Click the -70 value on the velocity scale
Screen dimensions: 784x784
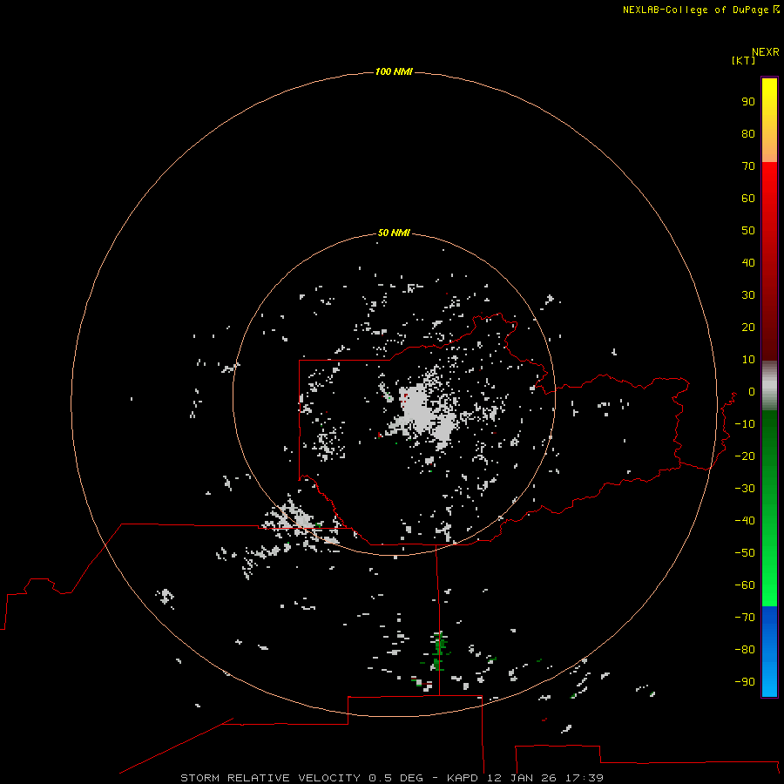745,618
